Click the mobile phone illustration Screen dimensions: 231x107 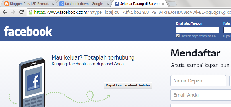(32, 82)
